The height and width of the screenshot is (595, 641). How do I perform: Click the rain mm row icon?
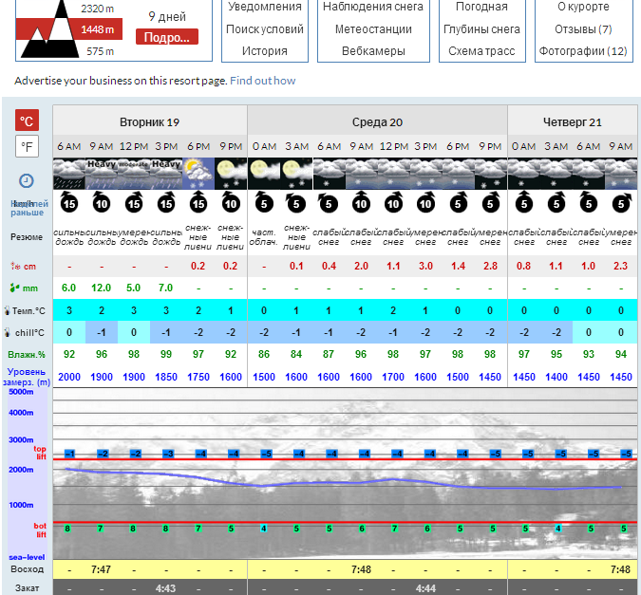coord(14,288)
